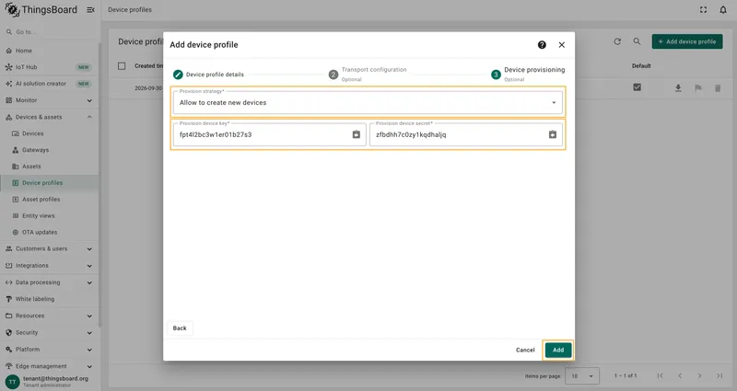Copy the provision device key to clipboard

[357, 134]
